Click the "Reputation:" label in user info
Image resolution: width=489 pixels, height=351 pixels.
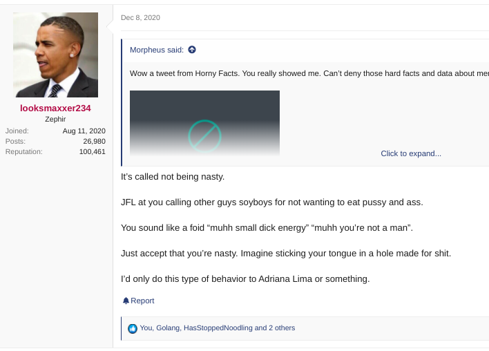(x=23, y=151)
